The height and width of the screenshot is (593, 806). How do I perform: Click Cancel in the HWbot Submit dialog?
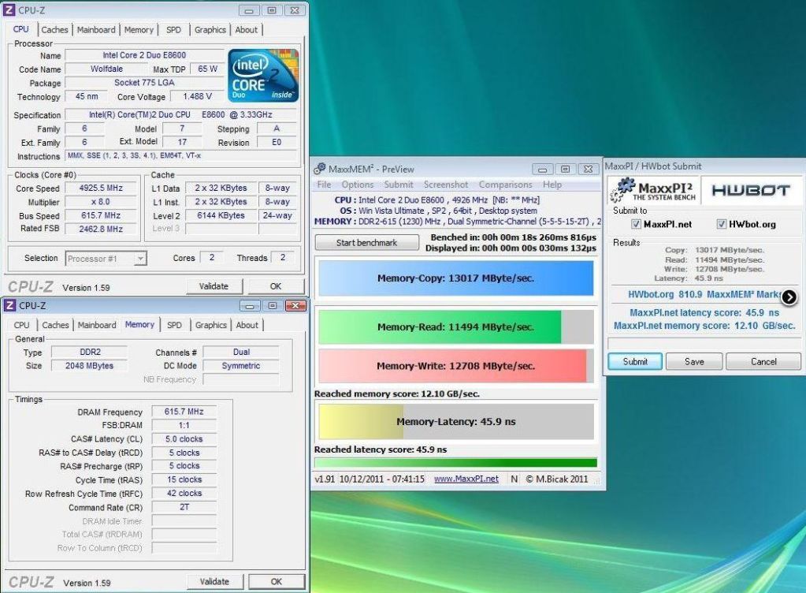click(763, 362)
